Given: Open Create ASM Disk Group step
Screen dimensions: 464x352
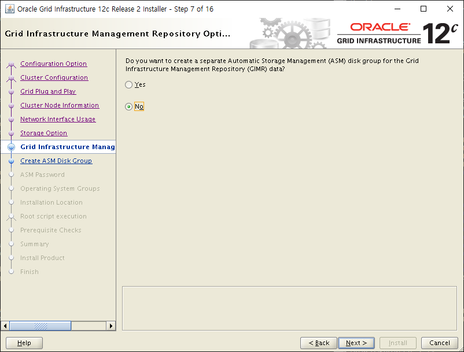Looking at the screenshot, I should [56, 161].
